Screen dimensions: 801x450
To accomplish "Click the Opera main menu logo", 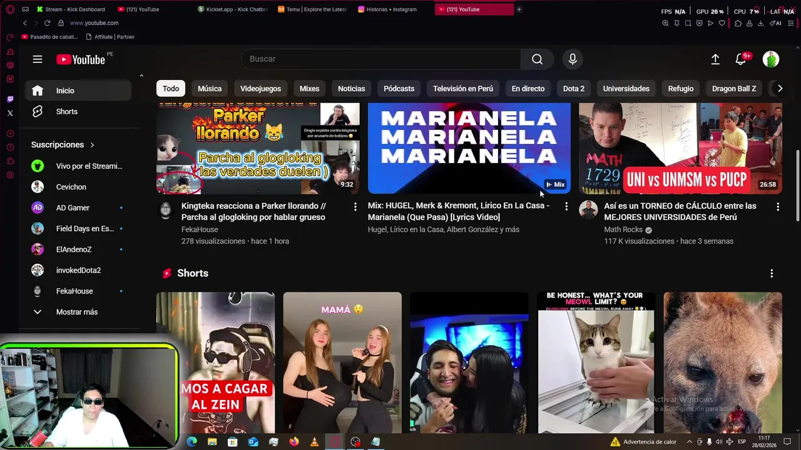I will click(x=10, y=9).
